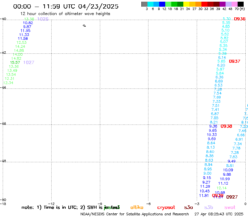
Task: Click the wave height value '11.95'
Action: coord(25,31)
